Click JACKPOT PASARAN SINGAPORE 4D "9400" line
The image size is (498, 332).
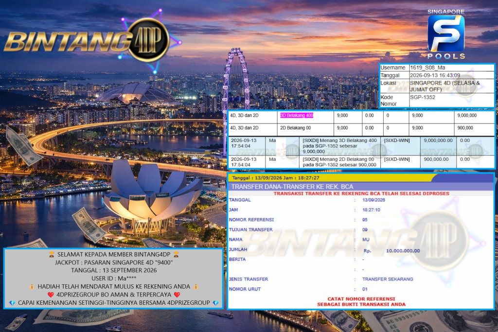(x=114, y=262)
